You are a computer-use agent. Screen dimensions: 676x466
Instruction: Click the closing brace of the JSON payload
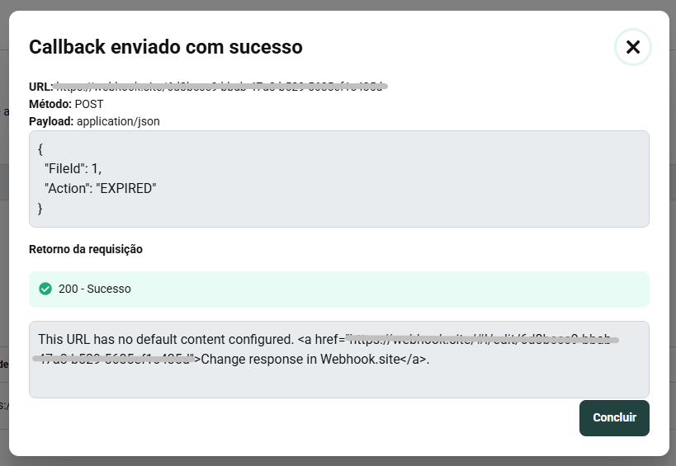click(40, 209)
